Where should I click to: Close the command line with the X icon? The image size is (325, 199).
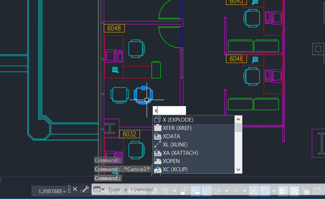pos(75,189)
